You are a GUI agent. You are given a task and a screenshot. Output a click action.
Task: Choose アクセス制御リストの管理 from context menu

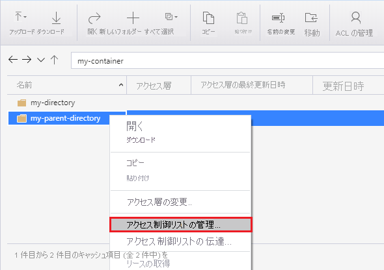[180, 225]
